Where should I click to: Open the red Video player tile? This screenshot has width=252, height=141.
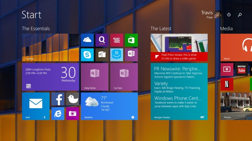pos(227,69)
